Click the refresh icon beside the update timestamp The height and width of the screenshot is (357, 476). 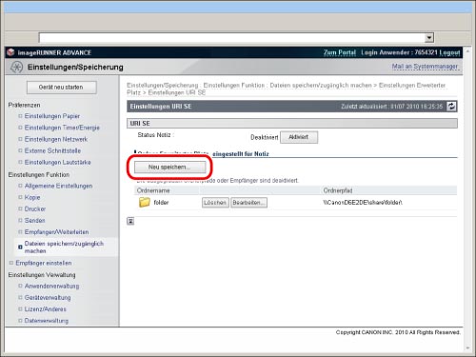(x=451, y=107)
